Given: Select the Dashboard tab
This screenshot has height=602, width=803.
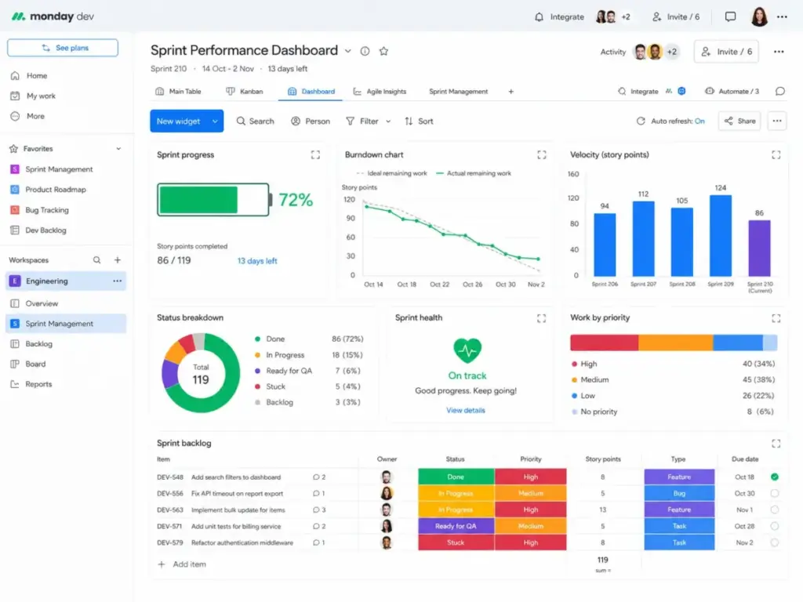Looking at the screenshot, I should click(x=311, y=92).
